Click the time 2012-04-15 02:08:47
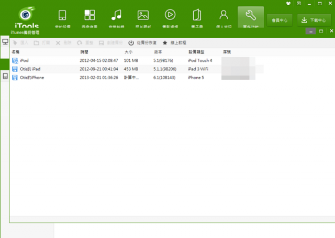 pyautogui.click(x=99, y=61)
